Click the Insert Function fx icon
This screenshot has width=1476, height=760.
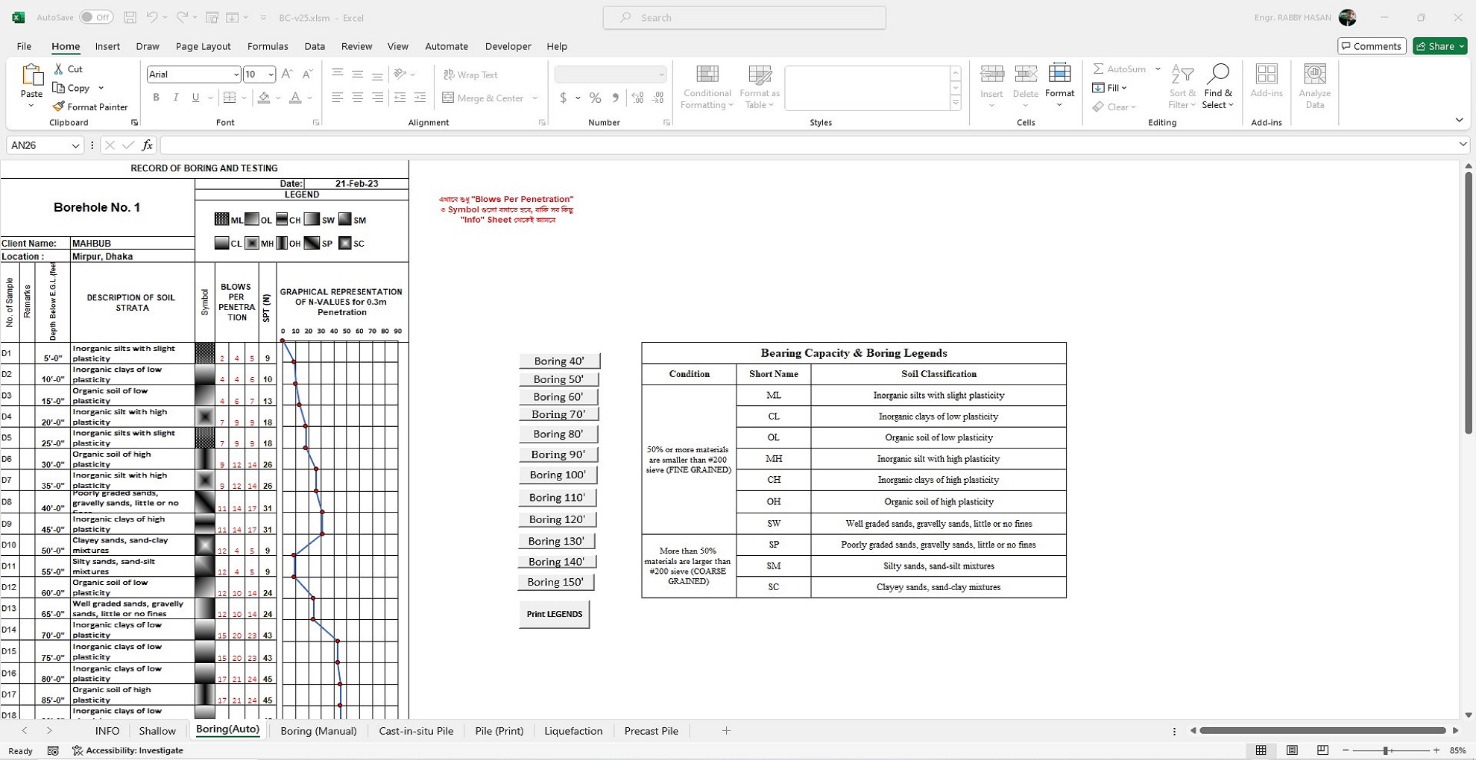[x=147, y=145]
